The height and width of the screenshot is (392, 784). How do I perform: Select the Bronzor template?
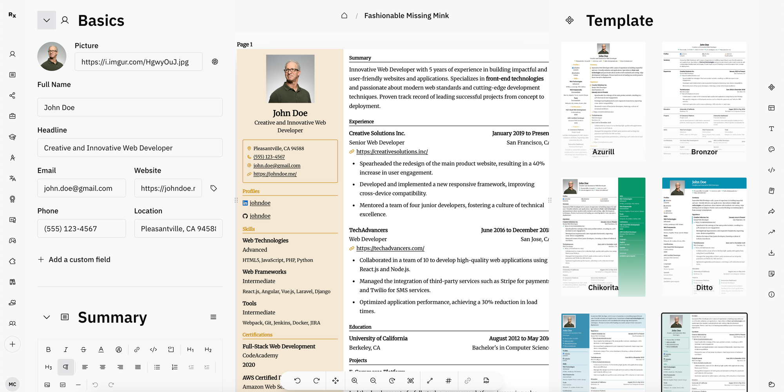point(704,101)
